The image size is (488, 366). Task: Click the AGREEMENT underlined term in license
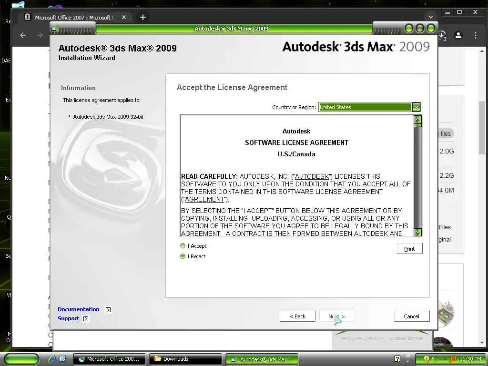point(204,200)
